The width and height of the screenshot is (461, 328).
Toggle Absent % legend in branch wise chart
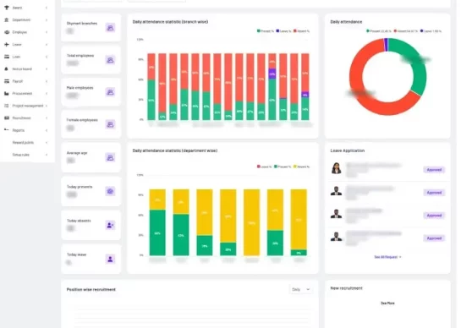tap(301, 31)
